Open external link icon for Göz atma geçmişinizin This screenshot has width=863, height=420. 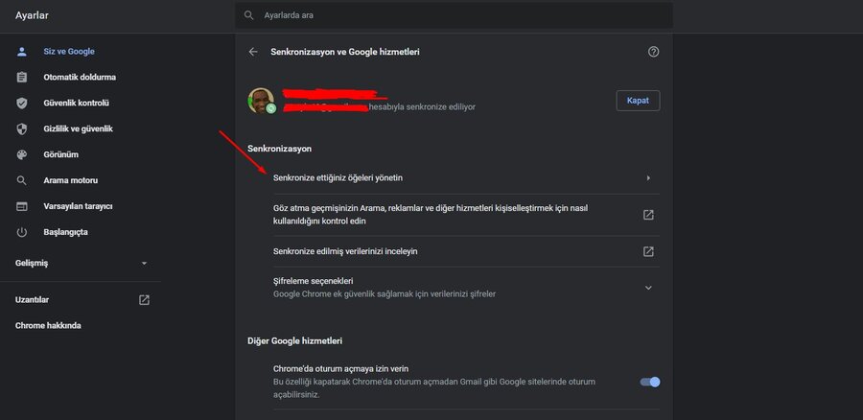[x=648, y=215]
